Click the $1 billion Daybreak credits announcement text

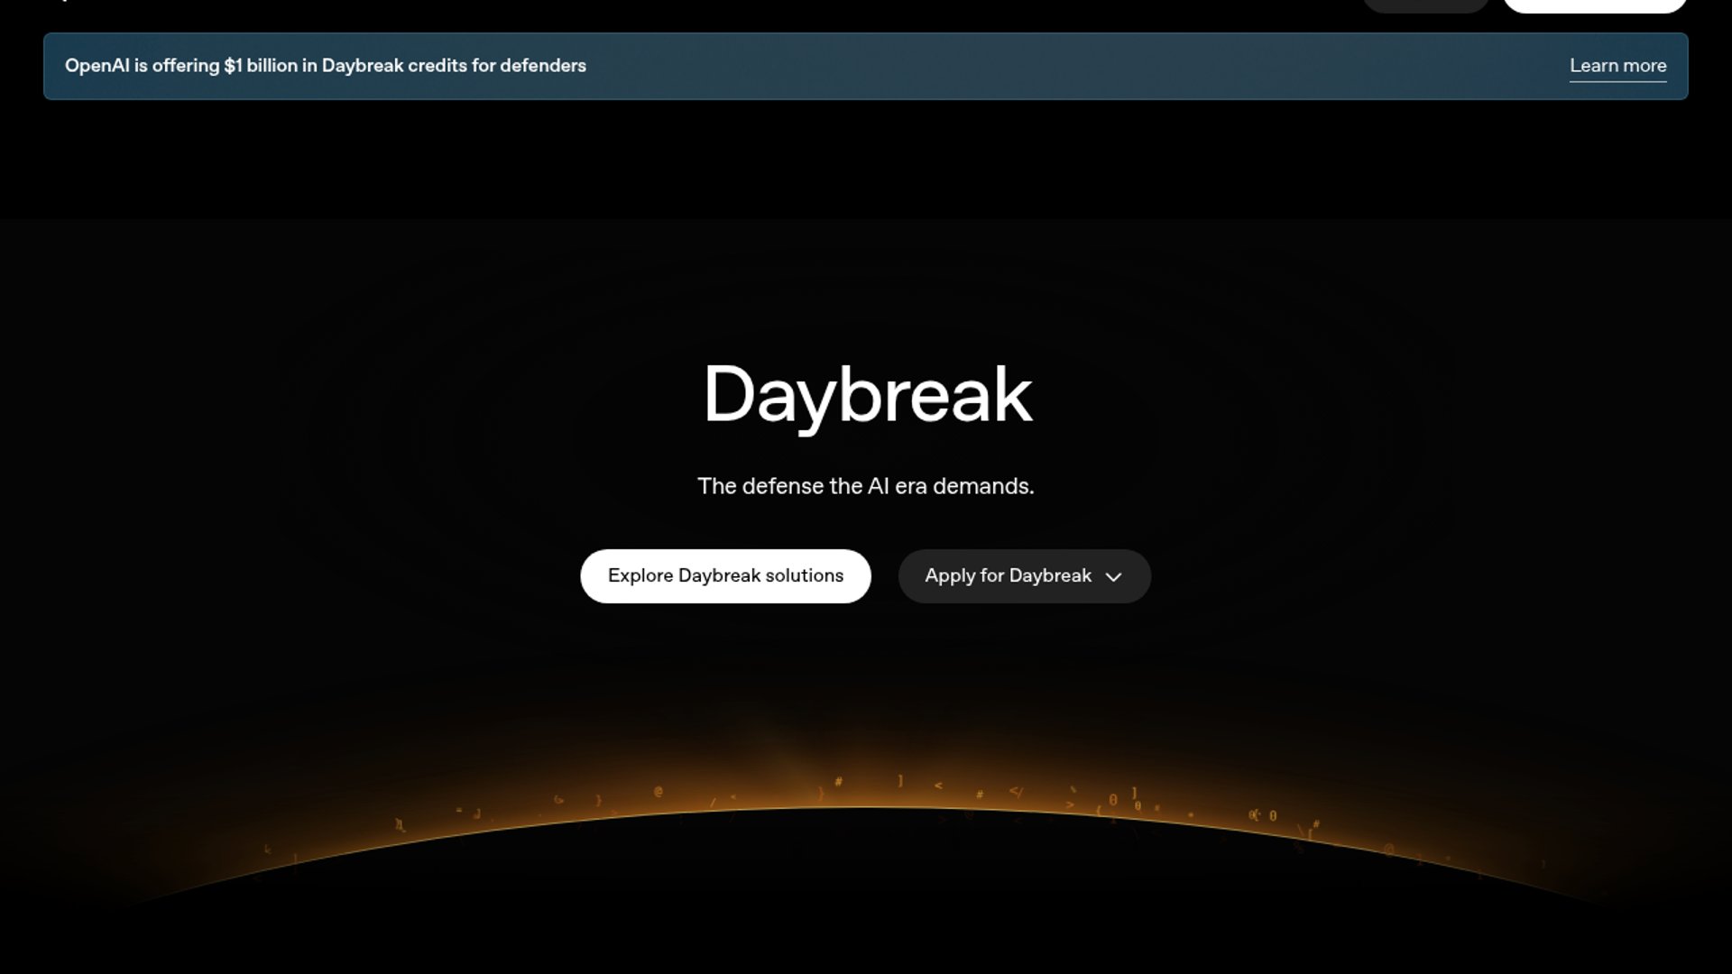(x=326, y=66)
